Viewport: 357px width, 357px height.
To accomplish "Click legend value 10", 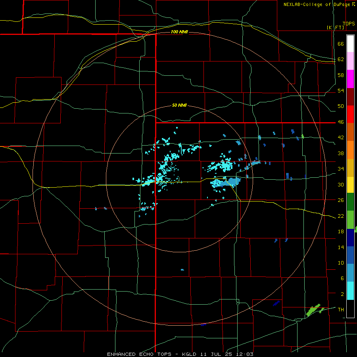I will coord(341,263).
